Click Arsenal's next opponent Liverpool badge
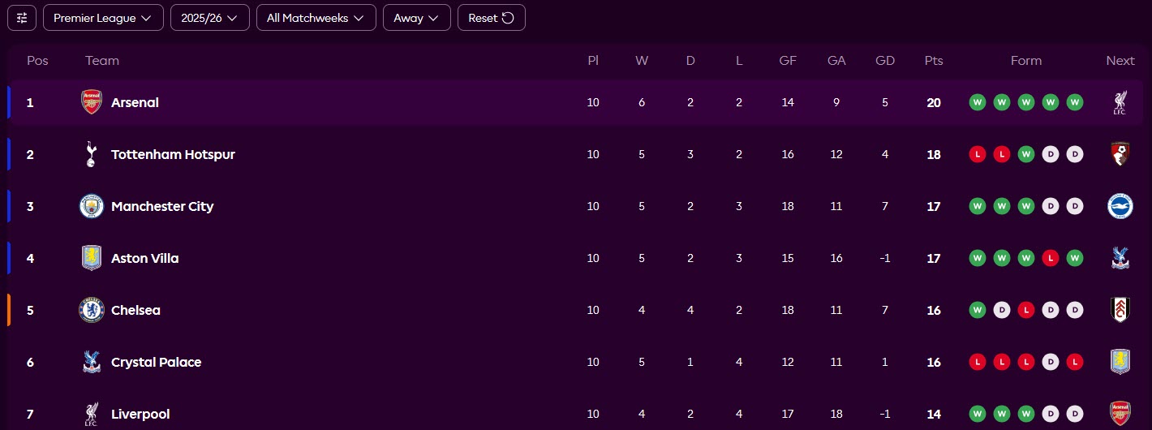This screenshot has height=430, width=1152. click(x=1120, y=102)
